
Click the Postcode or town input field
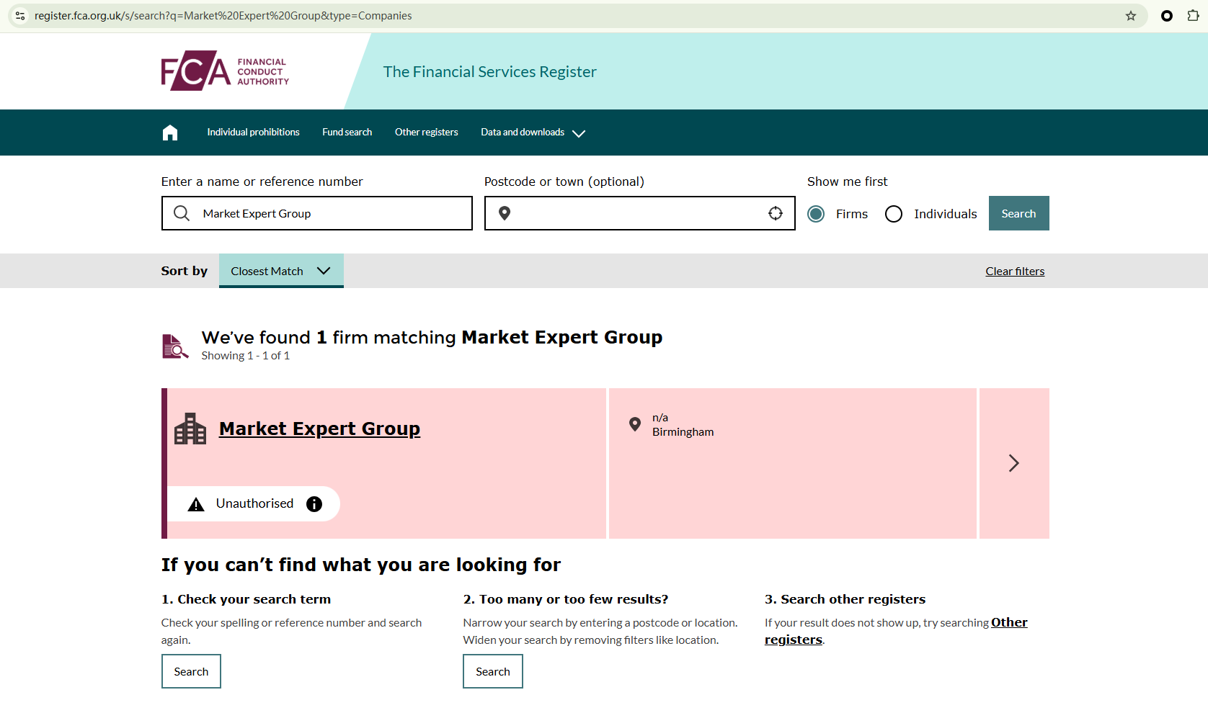[x=639, y=213]
